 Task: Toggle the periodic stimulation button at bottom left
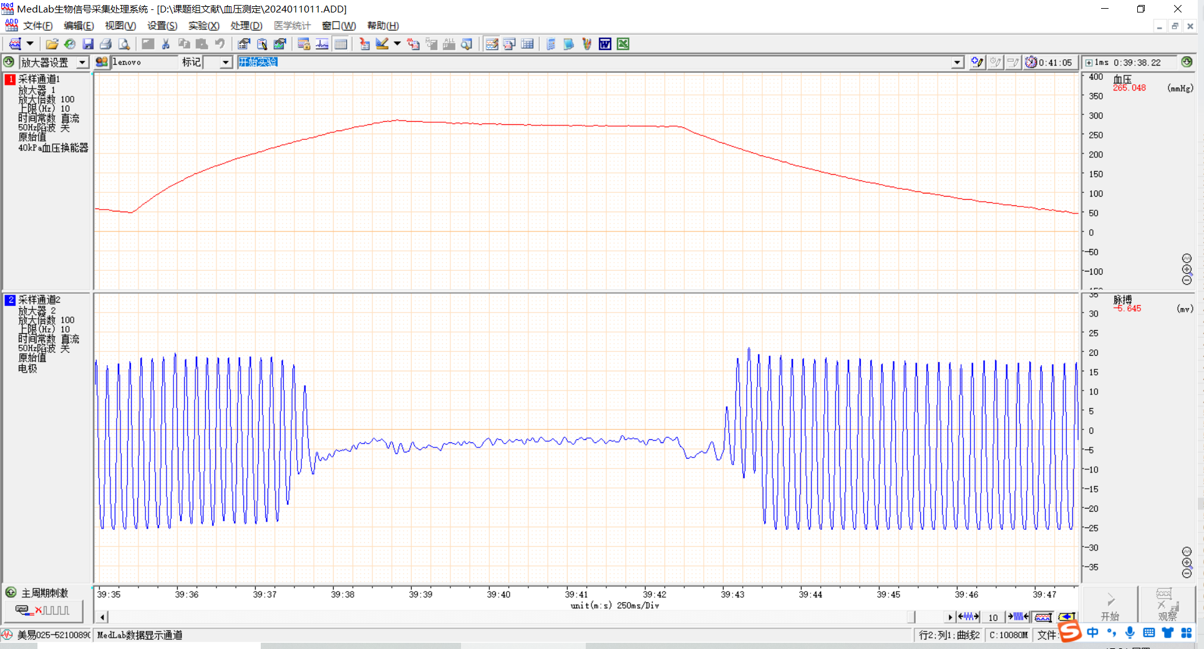[x=43, y=610]
